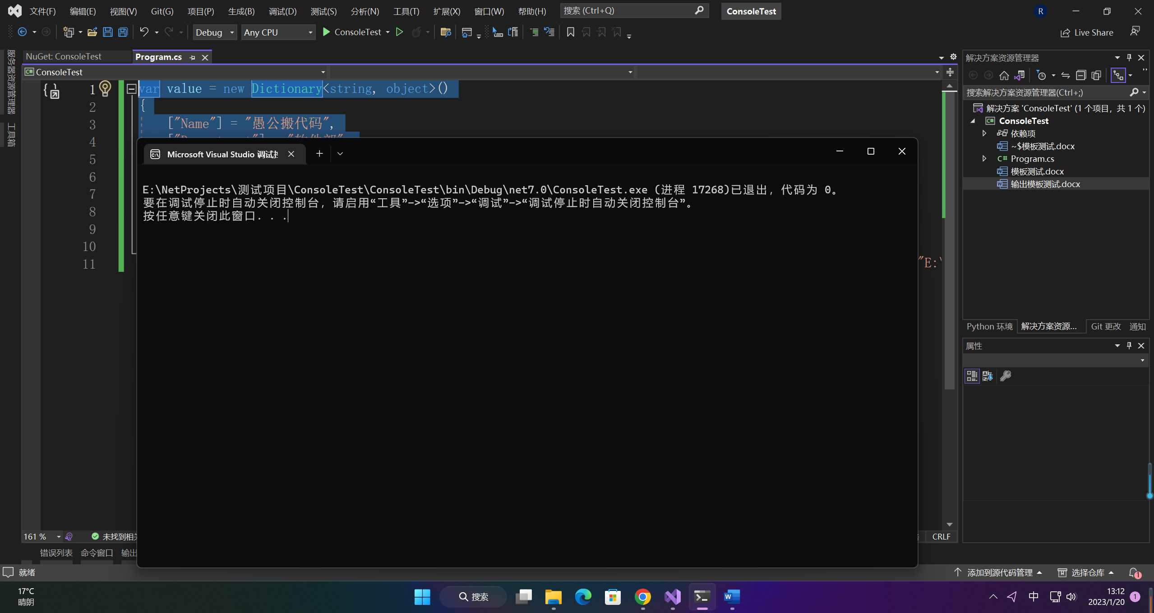Click the Save All files icon
The height and width of the screenshot is (613, 1154).
(122, 32)
